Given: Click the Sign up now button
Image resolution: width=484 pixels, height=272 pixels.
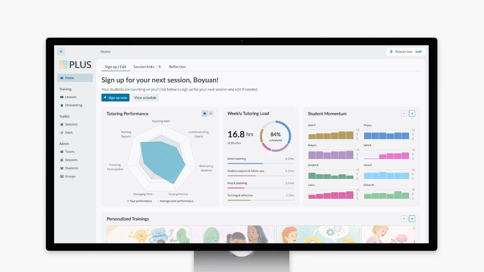Looking at the screenshot, I should coord(115,98).
